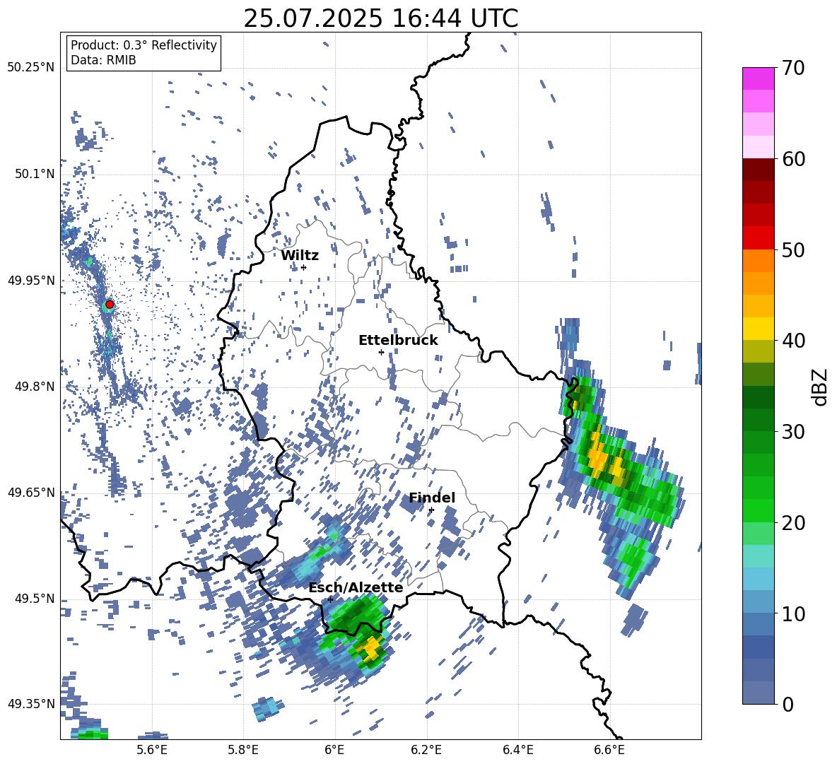837x764 pixels.
Task: Click the yellow storm core south of Esch/Alzette
Action: pyautogui.click(x=372, y=647)
